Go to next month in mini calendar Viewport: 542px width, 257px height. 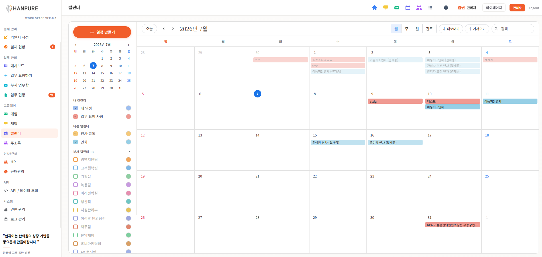tap(129, 45)
